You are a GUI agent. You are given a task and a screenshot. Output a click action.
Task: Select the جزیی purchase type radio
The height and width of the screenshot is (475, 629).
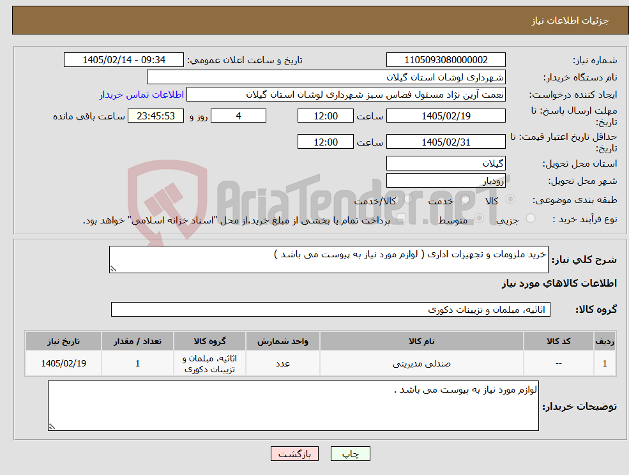pos(531,218)
